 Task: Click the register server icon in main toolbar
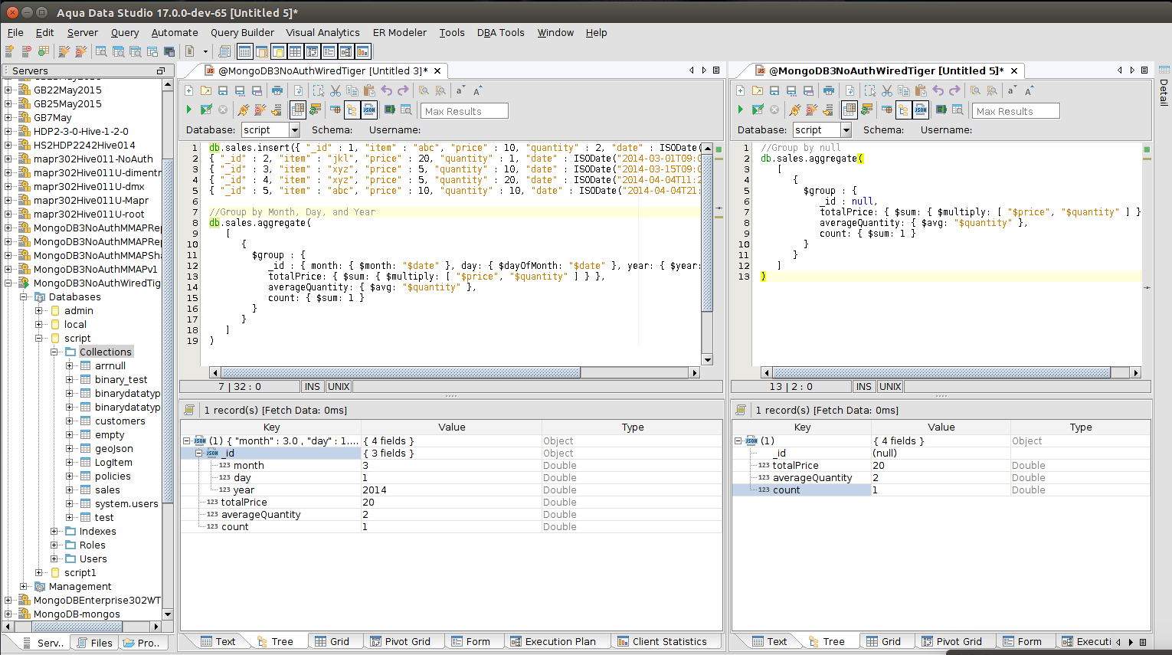tap(9, 51)
